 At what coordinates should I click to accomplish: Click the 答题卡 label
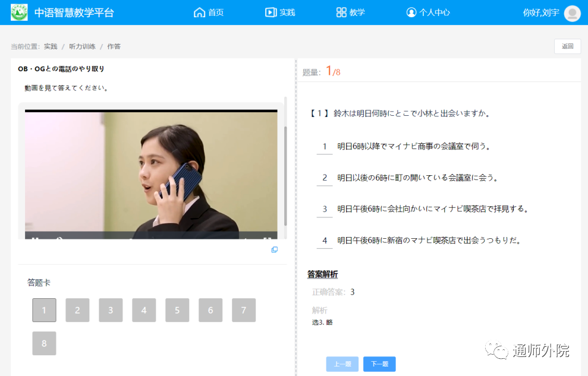coord(39,283)
